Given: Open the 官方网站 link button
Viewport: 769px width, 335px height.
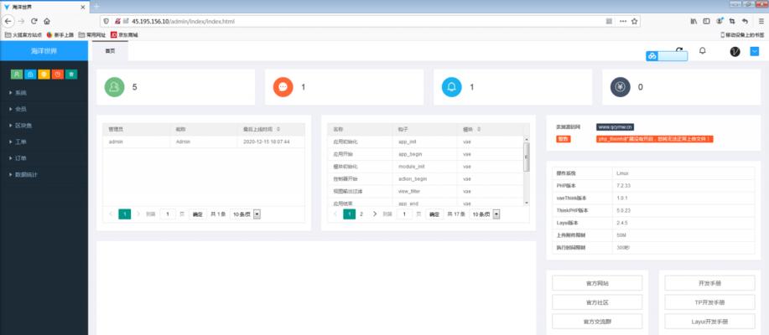Looking at the screenshot, I should [597, 283].
